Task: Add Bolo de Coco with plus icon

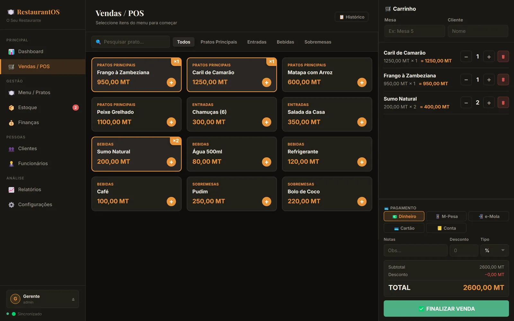Action: click(x=362, y=202)
